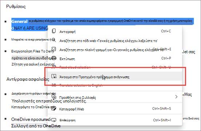
Task: Click Διαχείριση αντιγράφων ασφαλείας text
Action: (x=34, y=93)
